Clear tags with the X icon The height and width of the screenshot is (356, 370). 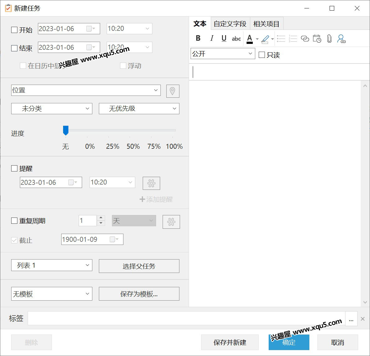tap(363, 319)
